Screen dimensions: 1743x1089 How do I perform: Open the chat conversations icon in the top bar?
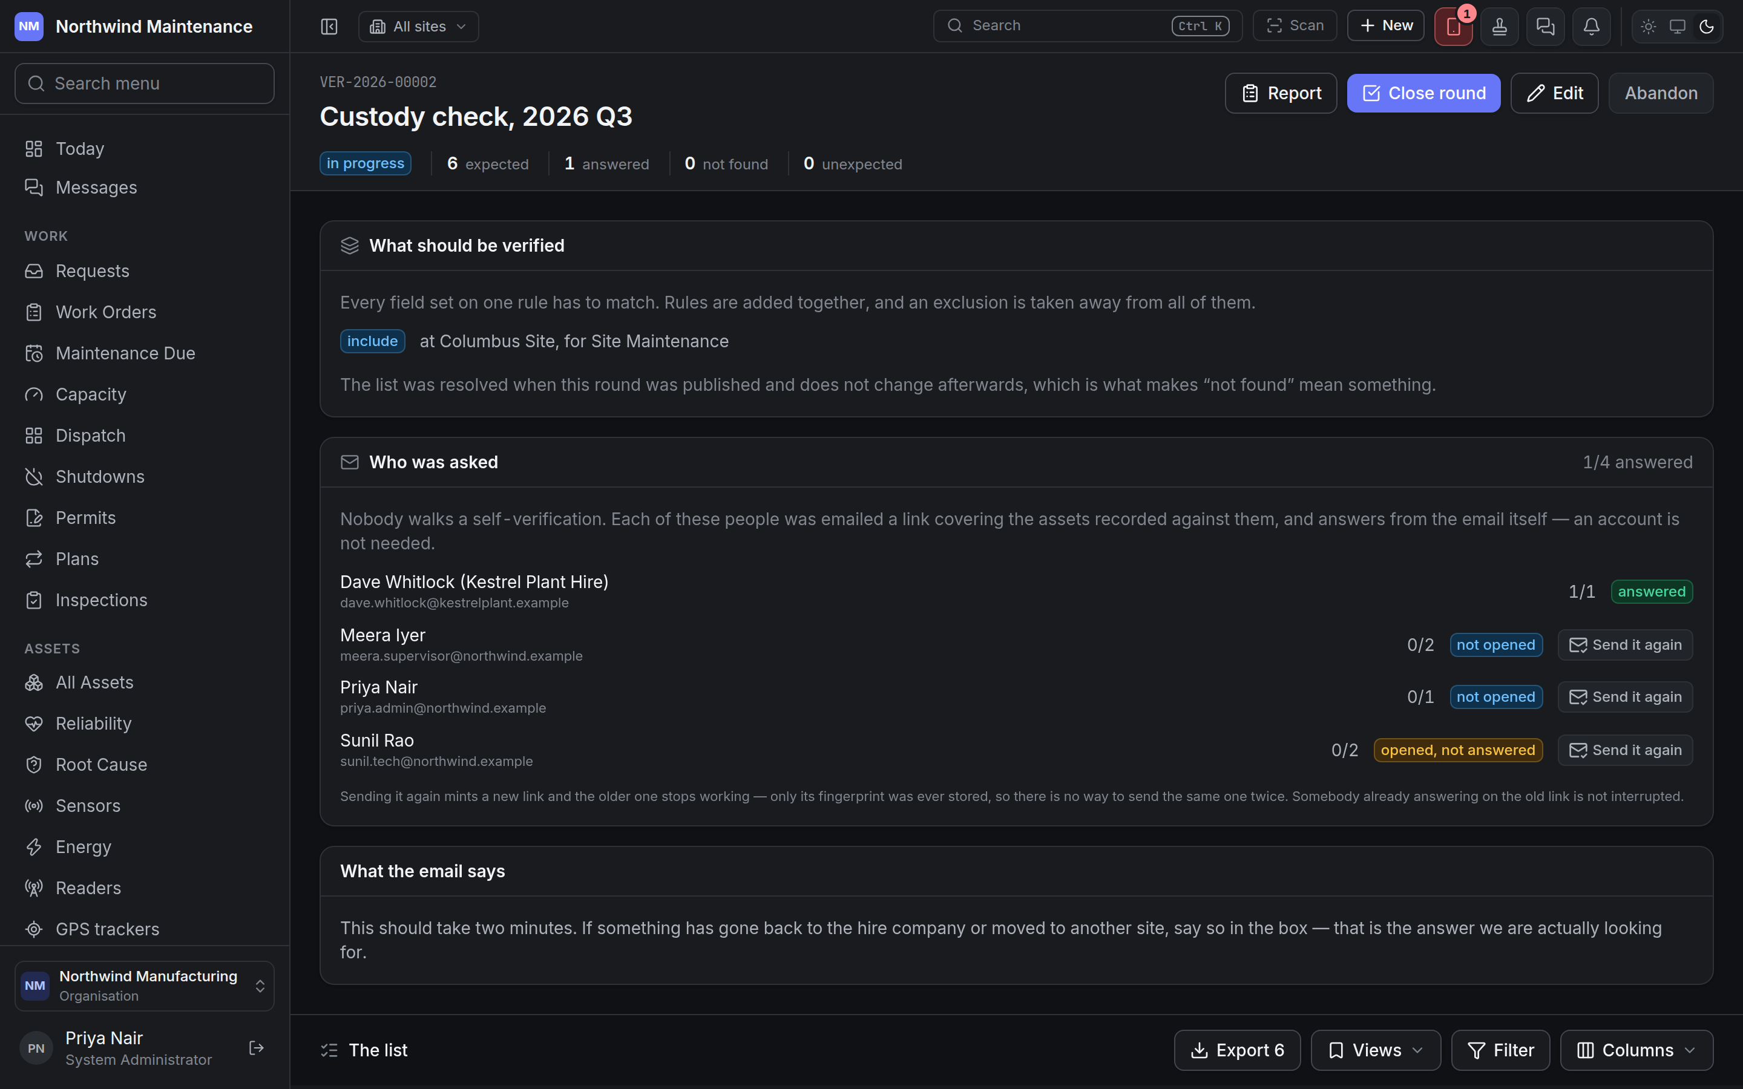tap(1546, 27)
